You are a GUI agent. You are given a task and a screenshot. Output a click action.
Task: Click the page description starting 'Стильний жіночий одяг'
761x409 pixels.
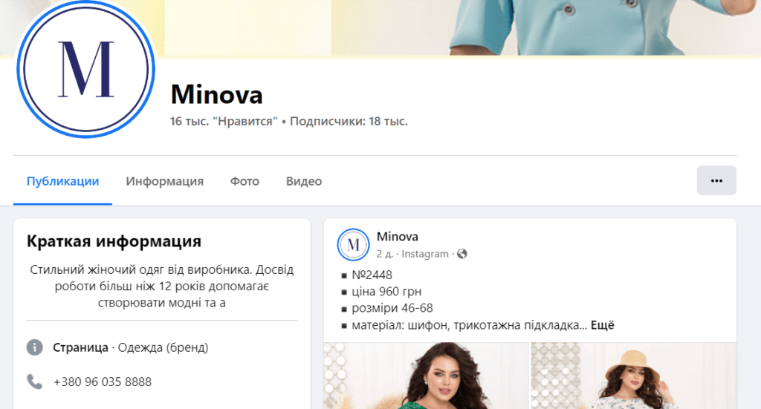(161, 286)
